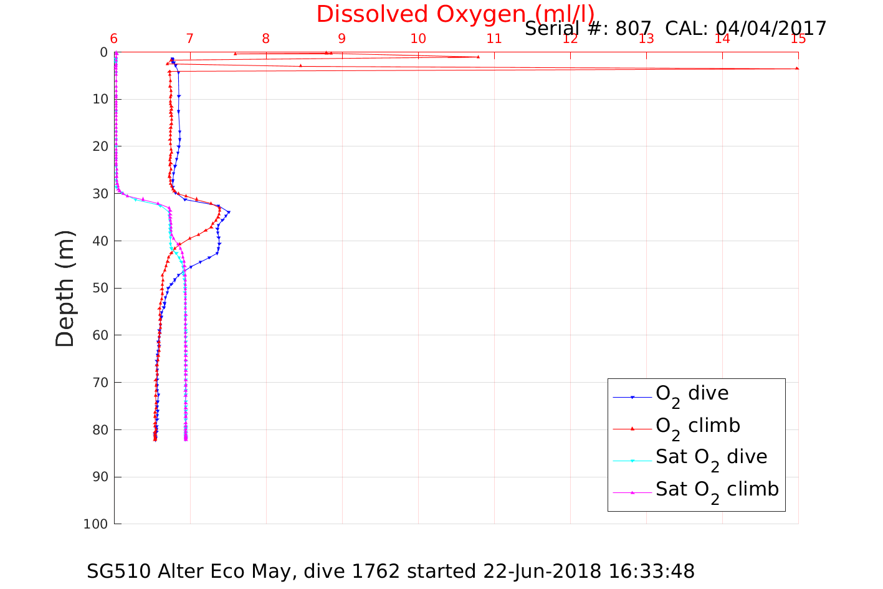Click the 'O2 dive' legend entry
Screen dimensions: 883x589
tap(692, 395)
